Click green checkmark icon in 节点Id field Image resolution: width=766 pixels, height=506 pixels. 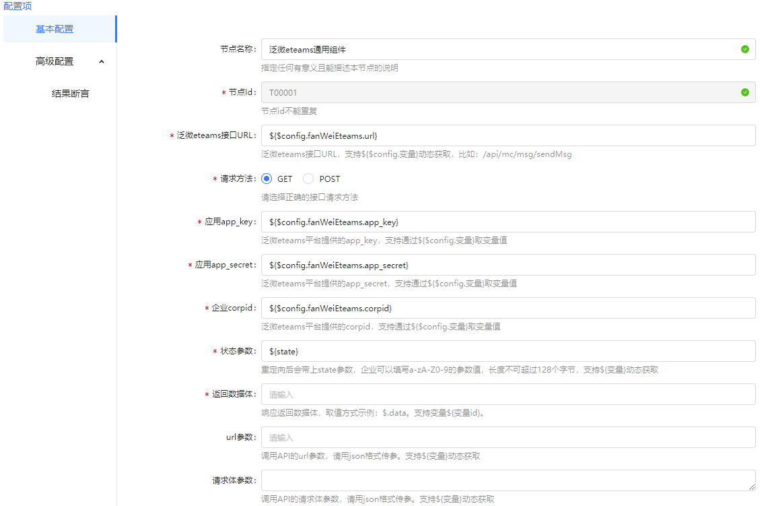pos(744,92)
